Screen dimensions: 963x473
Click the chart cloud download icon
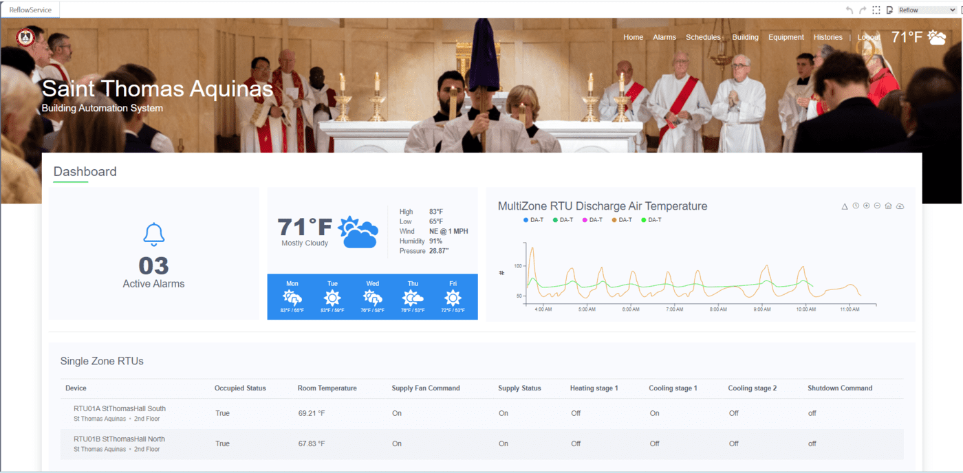(x=900, y=206)
